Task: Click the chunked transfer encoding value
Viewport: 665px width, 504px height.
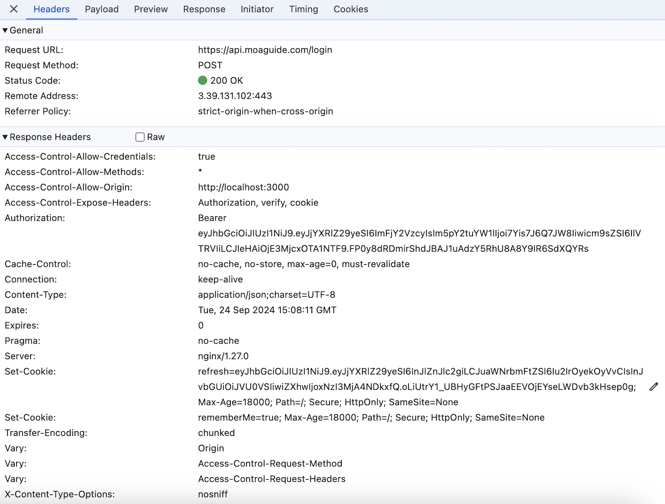Action: 216,433
